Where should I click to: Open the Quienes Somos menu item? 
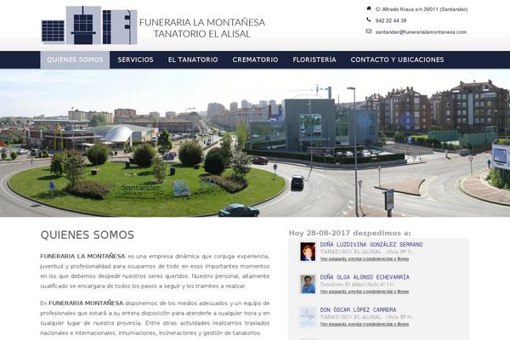tap(75, 59)
